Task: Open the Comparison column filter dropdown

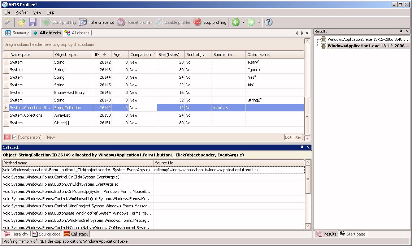Action: (154, 53)
